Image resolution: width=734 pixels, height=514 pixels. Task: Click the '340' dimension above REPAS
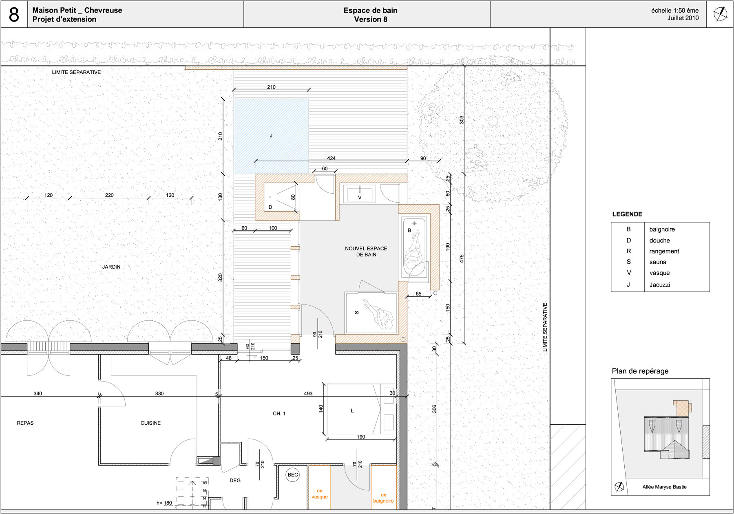pyautogui.click(x=38, y=394)
